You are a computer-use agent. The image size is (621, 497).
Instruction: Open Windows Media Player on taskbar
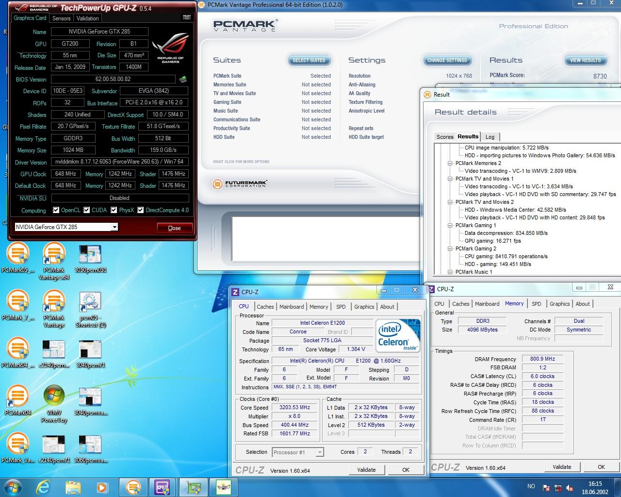pyautogui.click(x=102, y=487)
